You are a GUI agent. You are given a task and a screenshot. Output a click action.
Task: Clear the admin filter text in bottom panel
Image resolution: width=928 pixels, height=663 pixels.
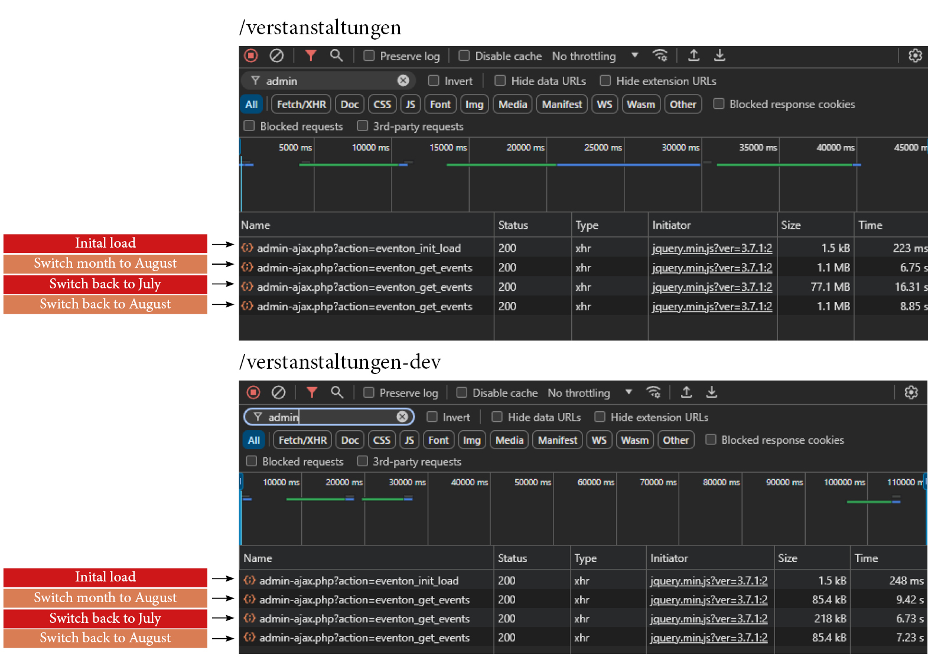(x=402, y=417)
